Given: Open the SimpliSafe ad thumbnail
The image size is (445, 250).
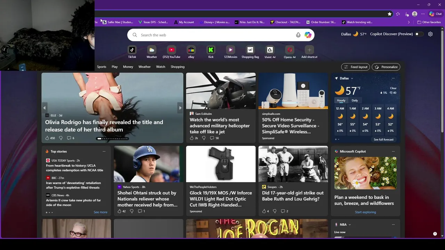Looking at the screenshot, I should pyautogui.click(x=293, y=91).
